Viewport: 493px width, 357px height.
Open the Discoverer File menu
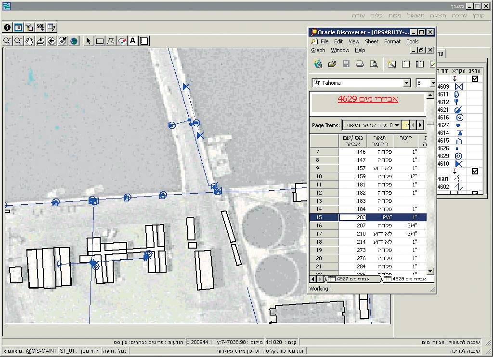click(324, 41)
